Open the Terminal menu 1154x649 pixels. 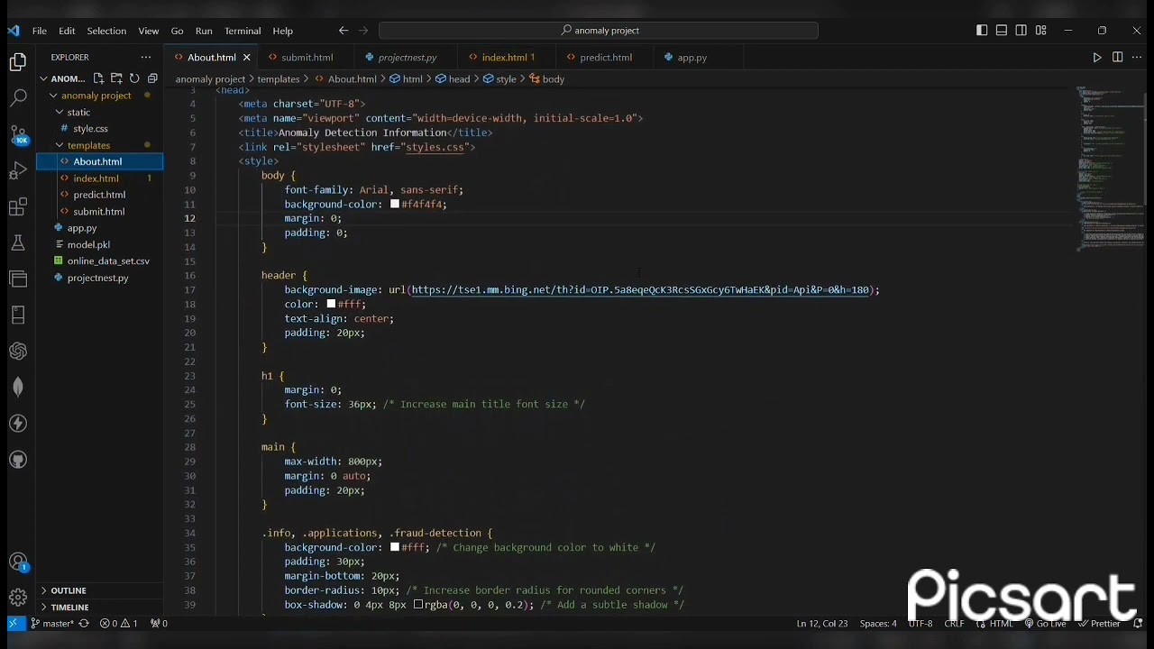[x=243, y=31]
